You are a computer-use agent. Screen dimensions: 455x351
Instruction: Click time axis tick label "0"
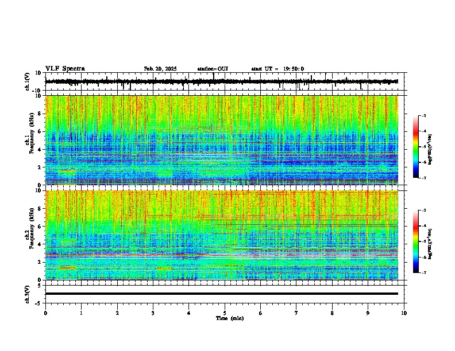[45, 313]
